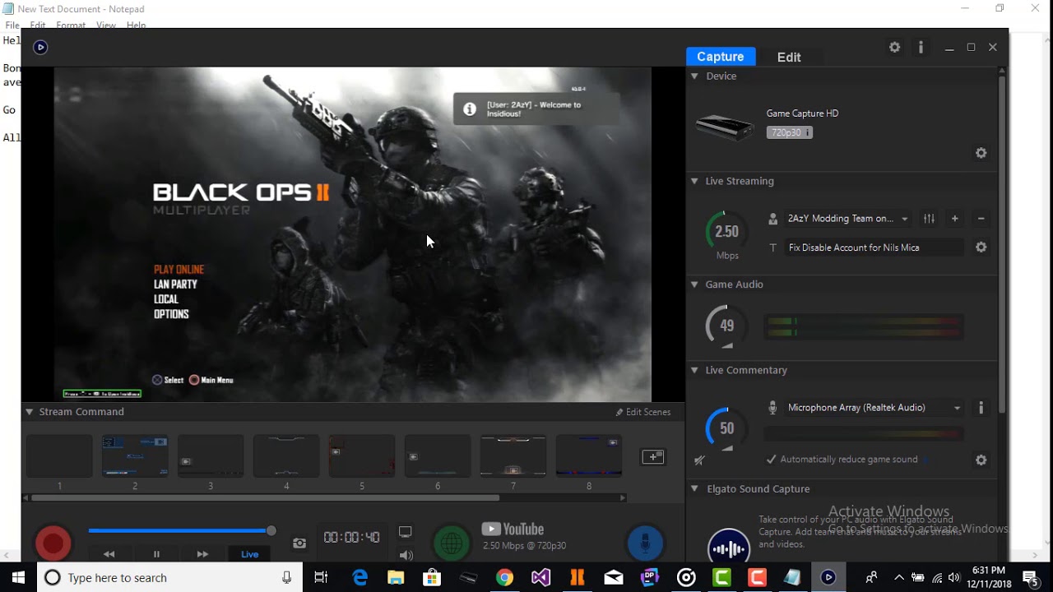Image resolution: width=1053 pixels, height=592 pixels.
Task: Start recording with the red record button
Action: (53, 543)
